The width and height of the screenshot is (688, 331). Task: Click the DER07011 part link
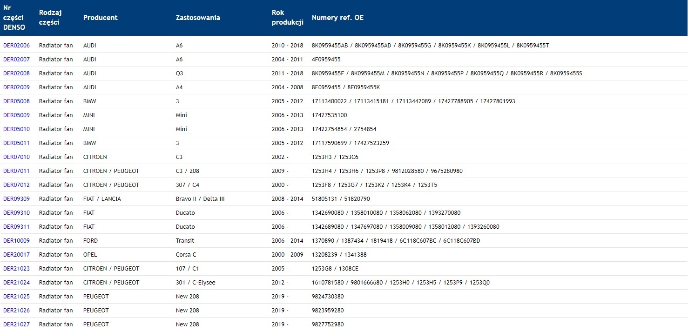(x=16, y=171)
